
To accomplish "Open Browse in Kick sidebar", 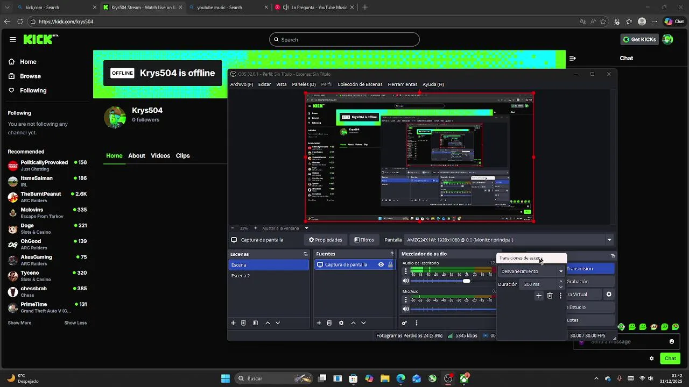I will pos(30,76).
